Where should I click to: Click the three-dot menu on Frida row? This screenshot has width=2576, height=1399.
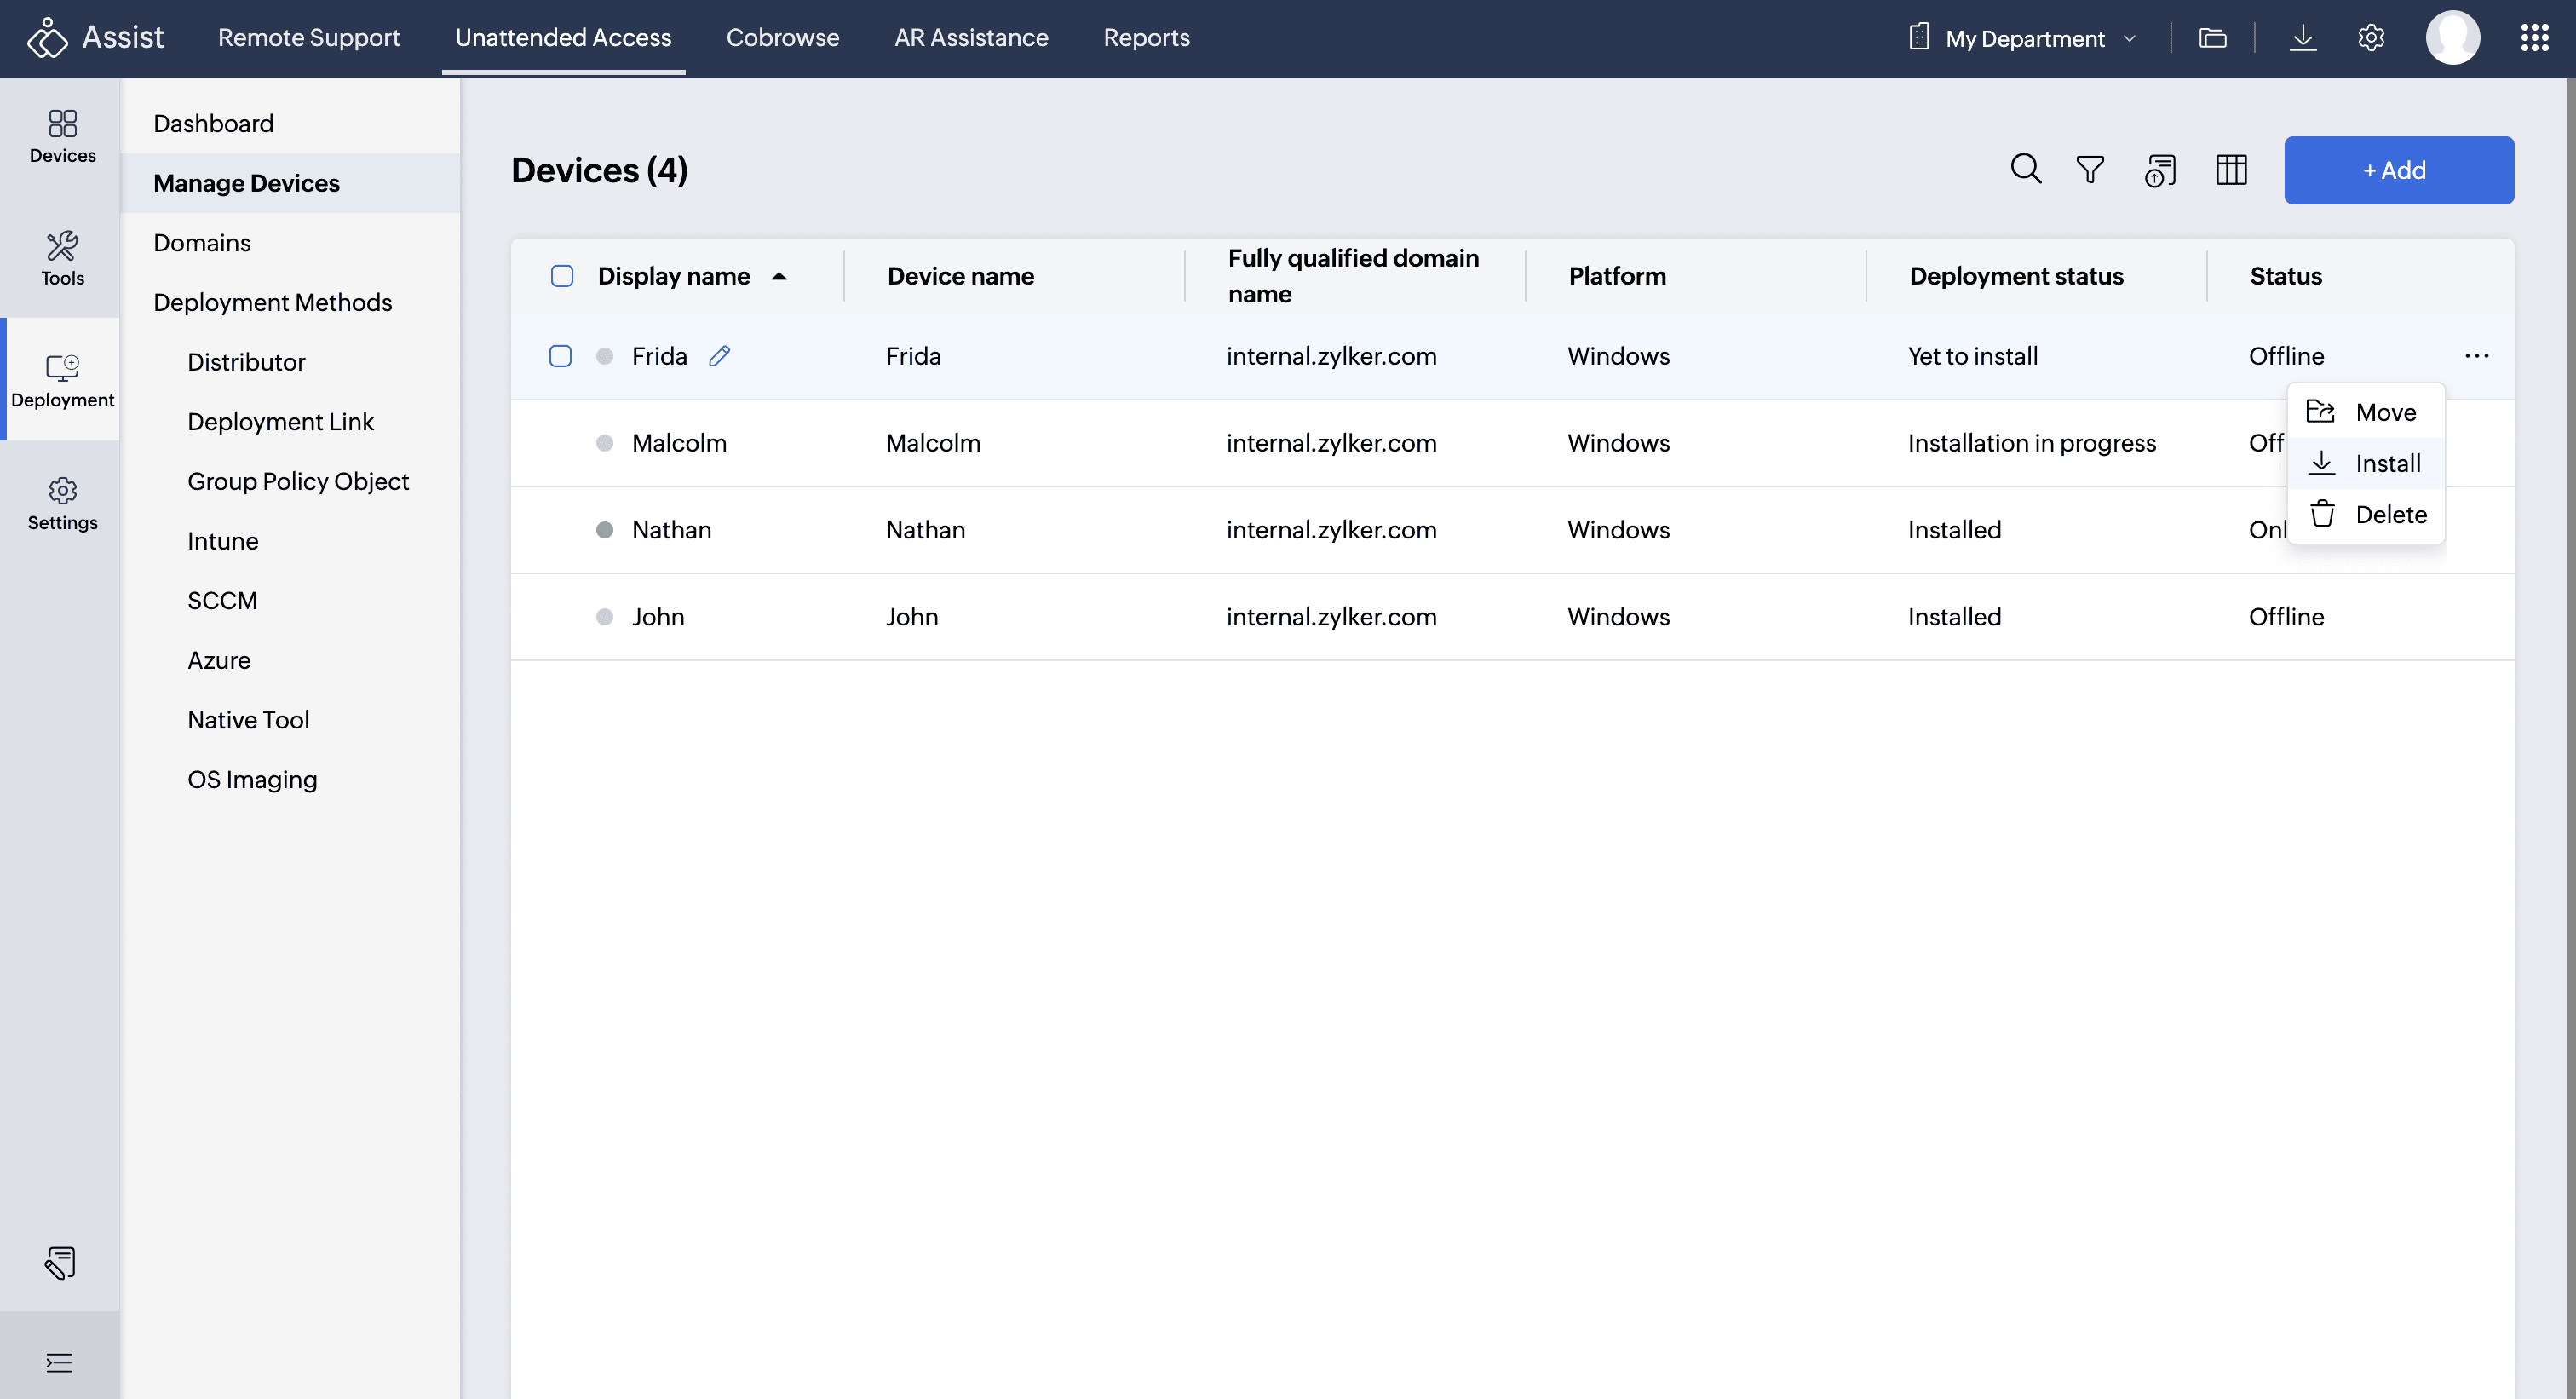click(x=2476, y=356)
